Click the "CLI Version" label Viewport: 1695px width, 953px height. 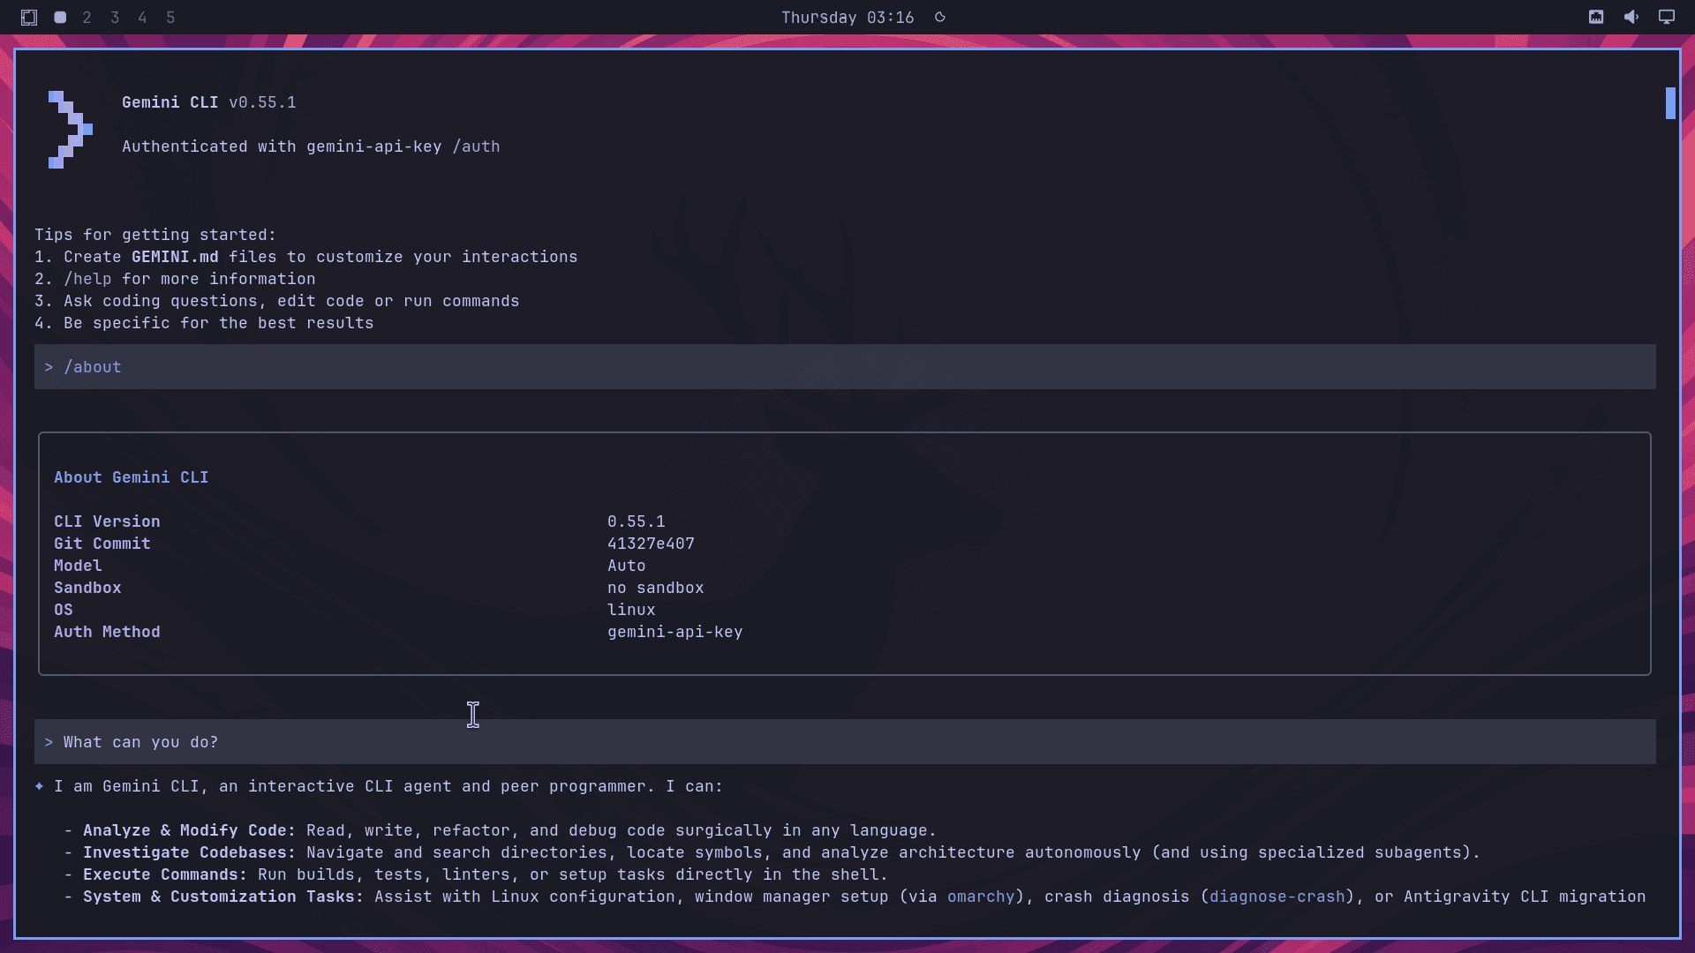(x=107, y=522)
